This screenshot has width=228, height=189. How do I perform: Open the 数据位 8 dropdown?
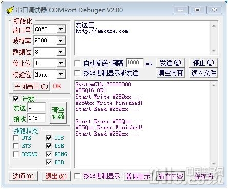(x=61, y=52)
